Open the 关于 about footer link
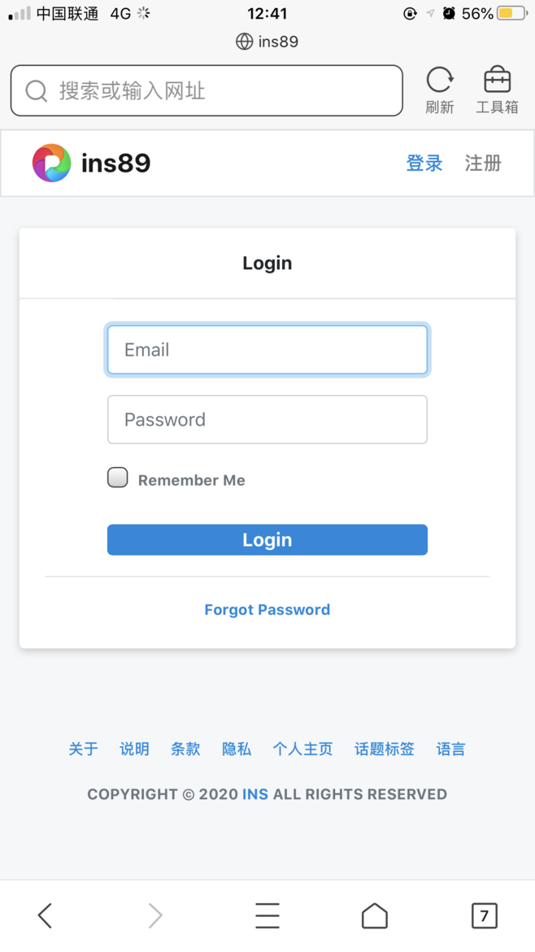Screen dimensions: 535x952 coord(84,749)
